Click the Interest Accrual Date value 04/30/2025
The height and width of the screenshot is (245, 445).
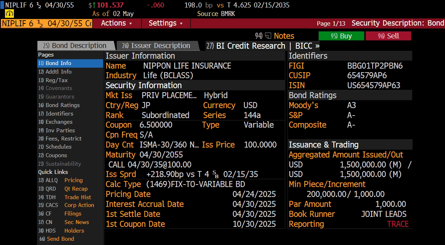[254, 204]
